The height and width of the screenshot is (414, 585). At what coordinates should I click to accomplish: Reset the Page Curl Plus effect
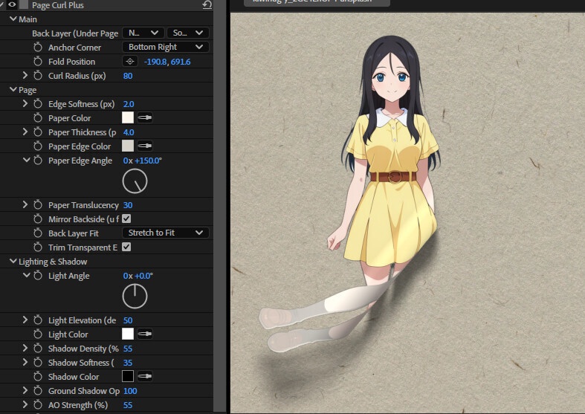(x=207, y=4)
